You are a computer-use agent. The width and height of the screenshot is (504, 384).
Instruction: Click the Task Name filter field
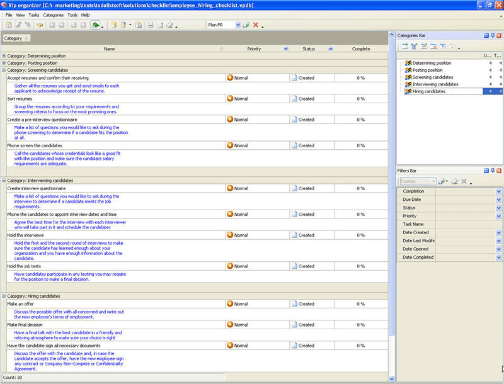466,224
